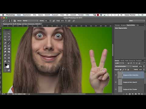The width and height of the screenshot is (146, 109).
Task: Select the Move tool
Action: click(x=9, y=34)
